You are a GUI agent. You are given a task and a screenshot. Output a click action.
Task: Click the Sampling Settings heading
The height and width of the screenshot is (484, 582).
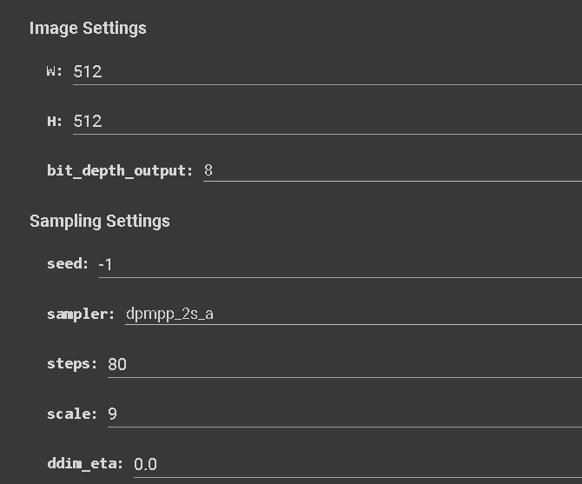coord(100,222)
